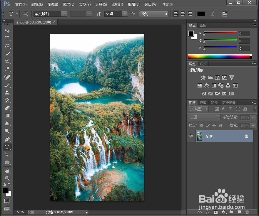Select the Clone Stamp tool
Image resolution: width=259 pixels, height=216 pixels.
(7, 93)
